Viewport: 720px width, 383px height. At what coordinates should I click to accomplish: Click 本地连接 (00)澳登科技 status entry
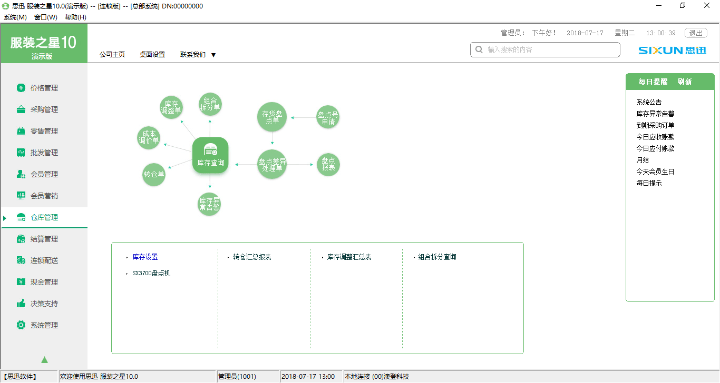pyautogui.click(x=376, y=377)
